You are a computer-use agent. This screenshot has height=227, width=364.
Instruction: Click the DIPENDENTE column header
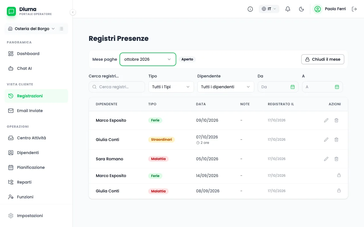pos(107,104)
